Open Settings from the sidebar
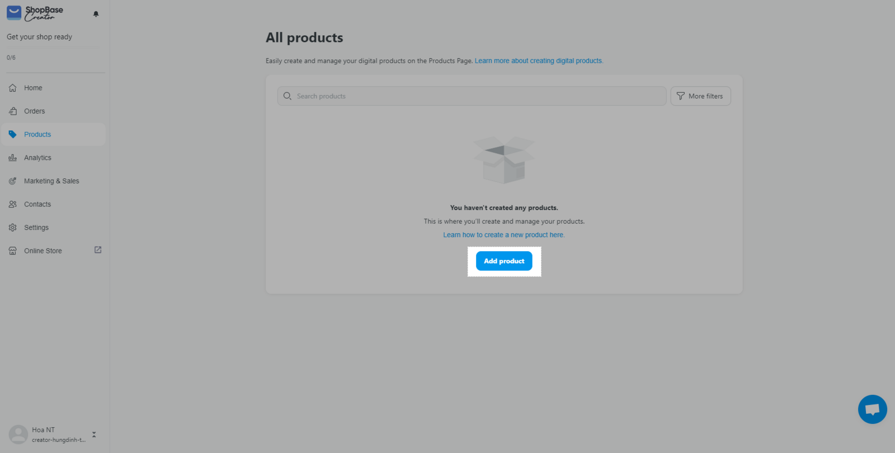This screenshot has height=453, width=895. point(53,228)
